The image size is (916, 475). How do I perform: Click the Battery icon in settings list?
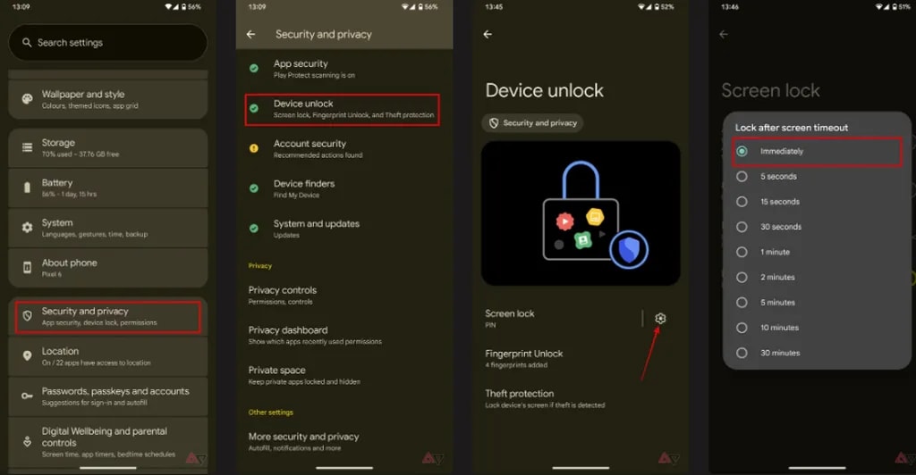27,187
